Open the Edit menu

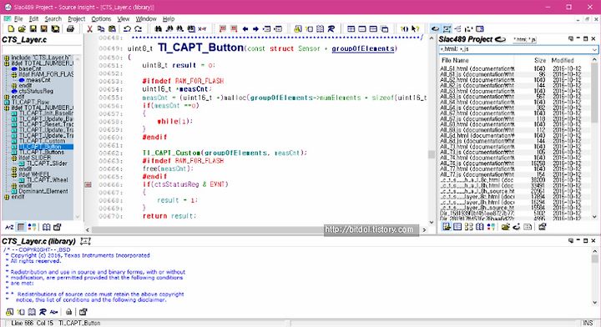[x=33, y=18]
